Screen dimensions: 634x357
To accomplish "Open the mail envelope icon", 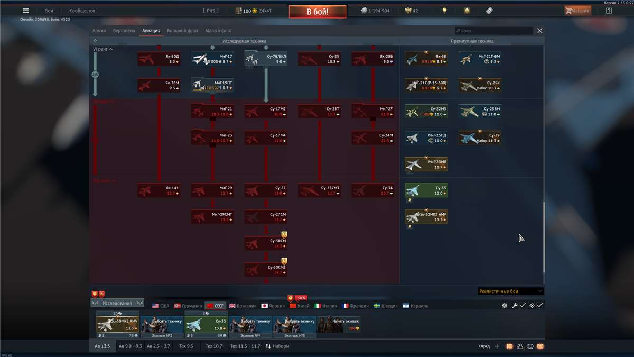I will (x=540, y=346).
